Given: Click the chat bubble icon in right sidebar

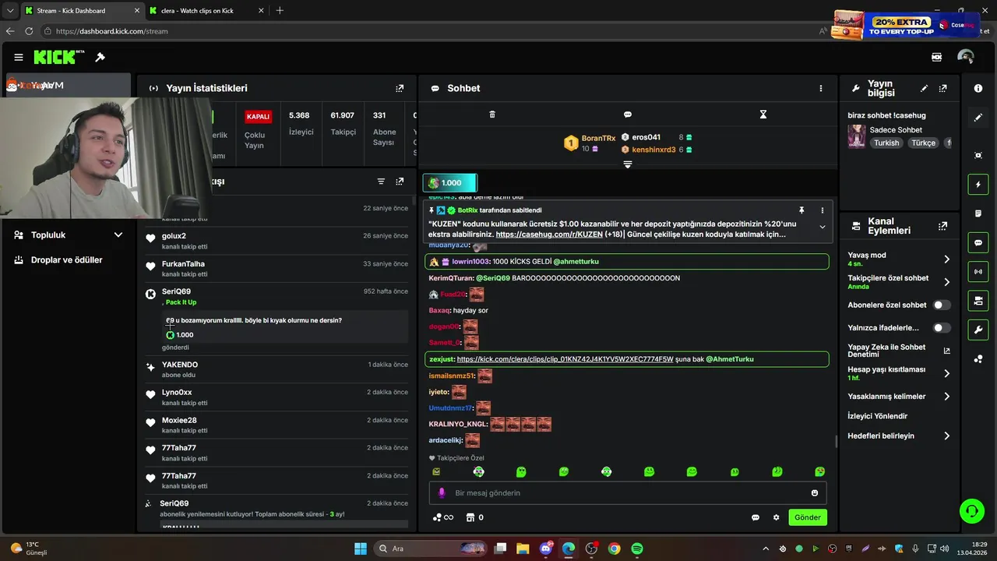Looking at the screenshot, I should point(978,242).
